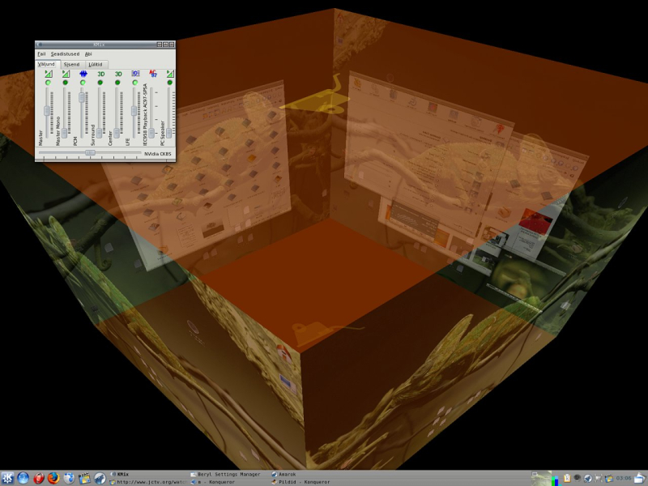Viewport: 648px width, 486px height.
Task: Click the 'NVidia CK8S' label in KMix
Action: (x=157, y=154)
